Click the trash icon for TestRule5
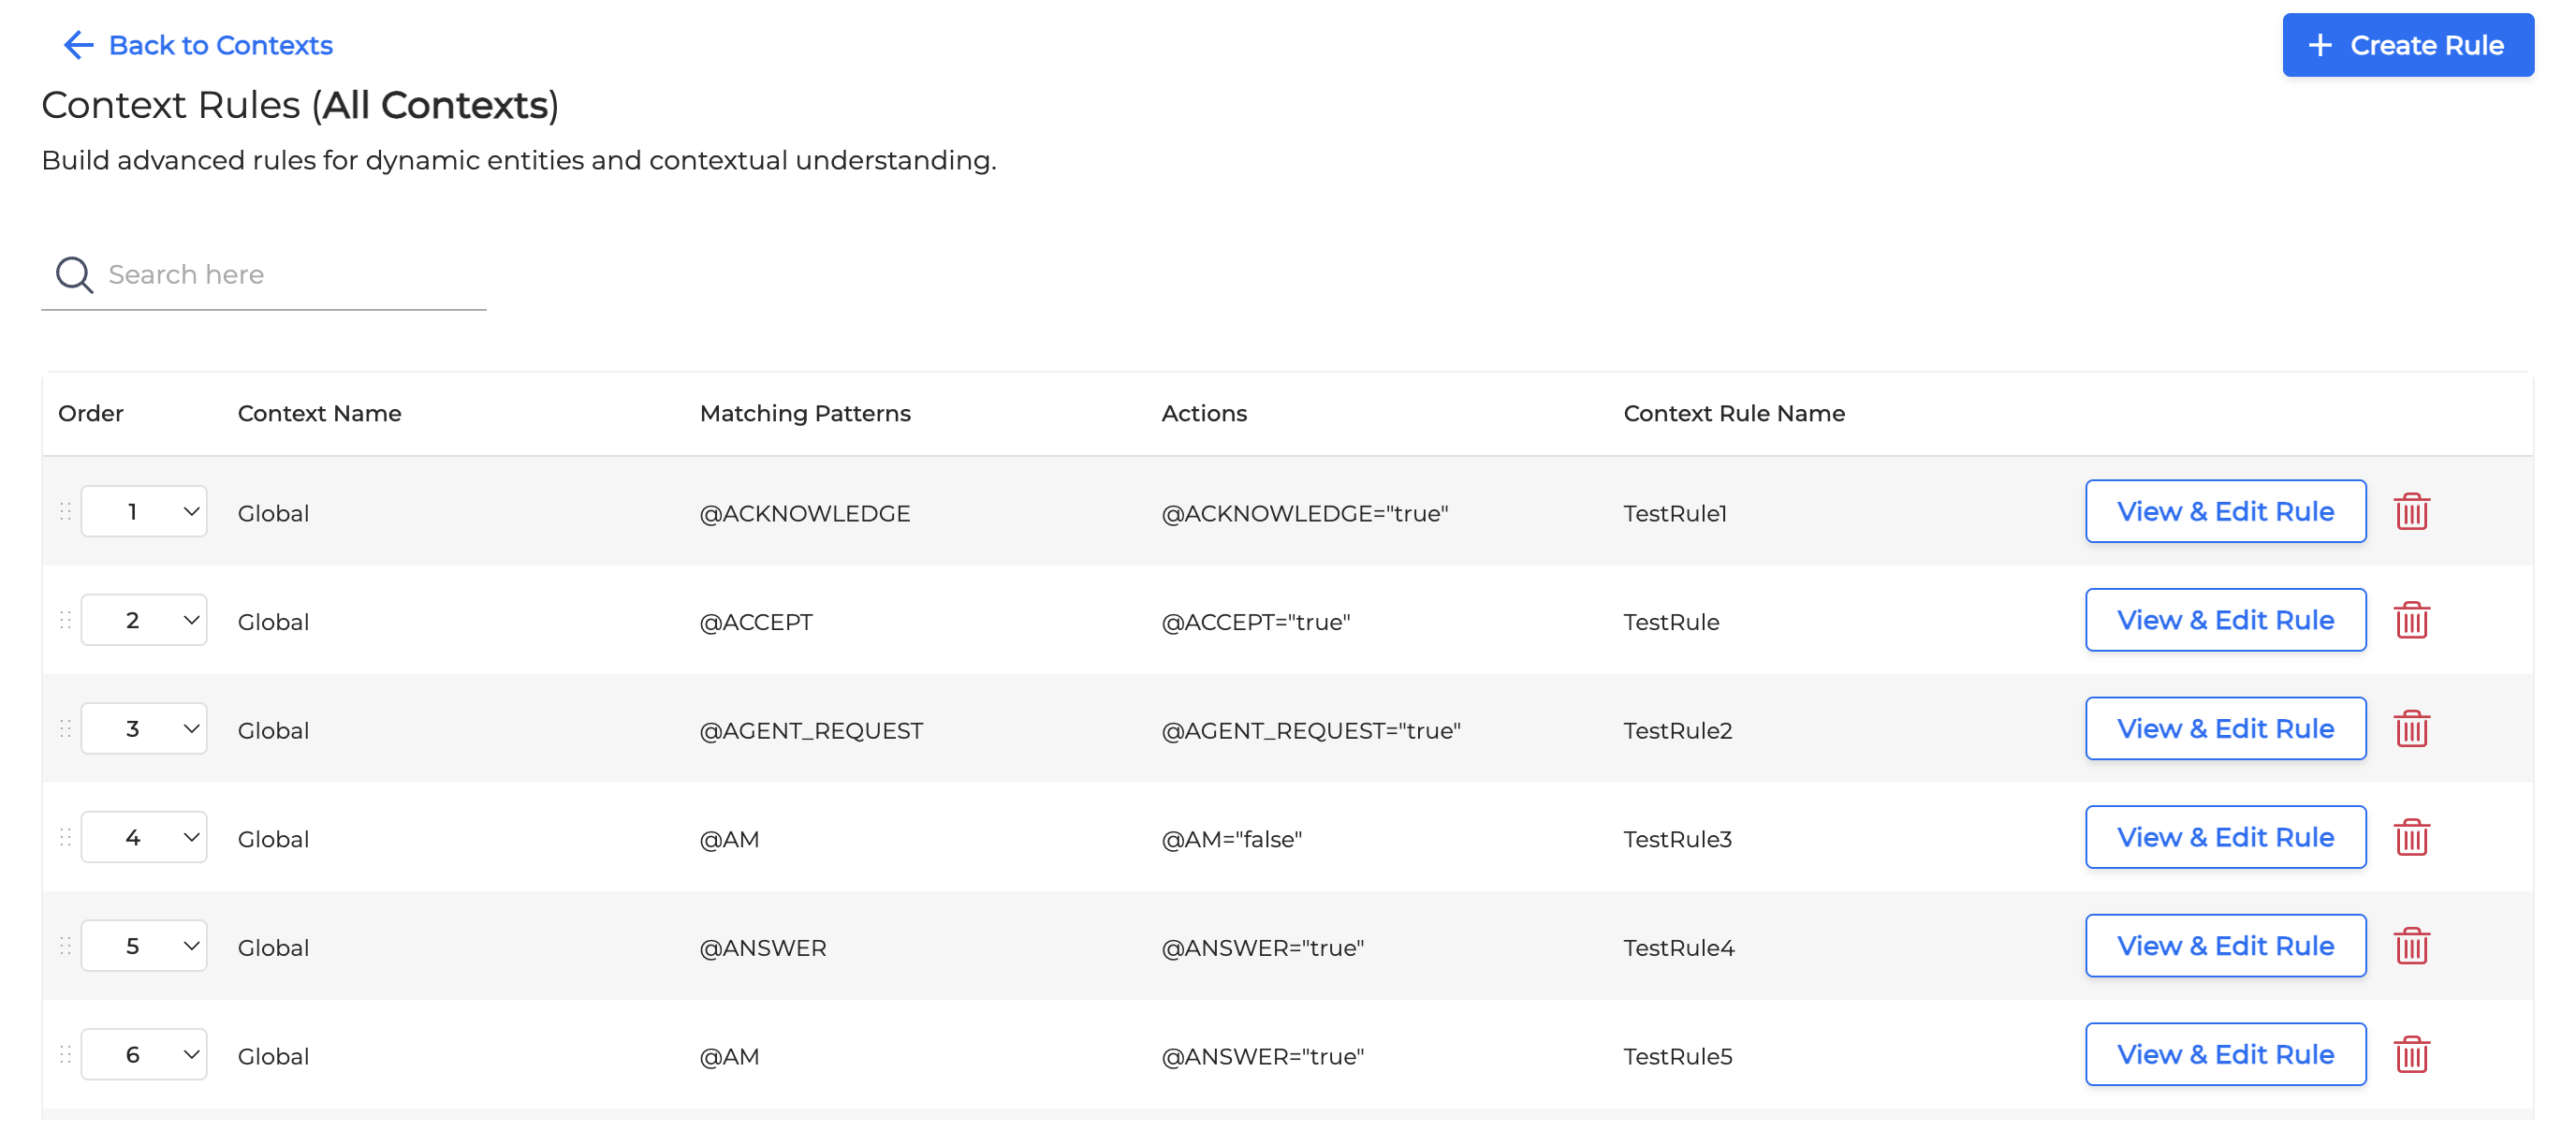Screen dimensions: 2576x1131 [x=2411, y=1054]
